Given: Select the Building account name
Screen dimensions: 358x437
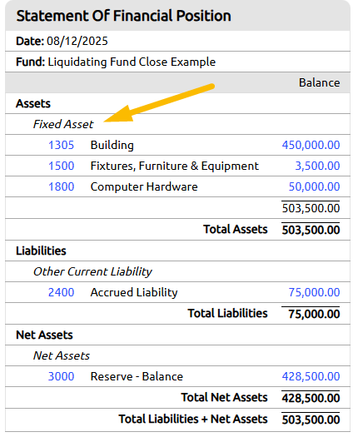Looking at the screenshot, I should [112, 145].
